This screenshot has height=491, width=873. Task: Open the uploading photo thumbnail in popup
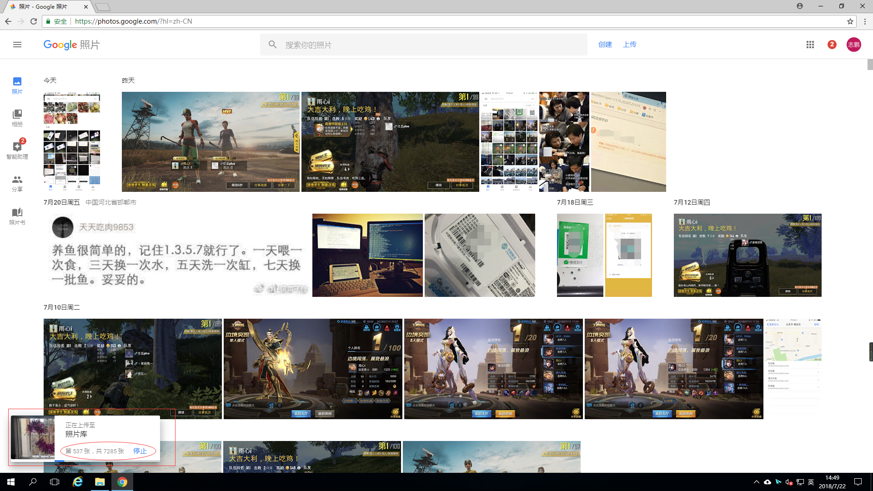[33, 438]
